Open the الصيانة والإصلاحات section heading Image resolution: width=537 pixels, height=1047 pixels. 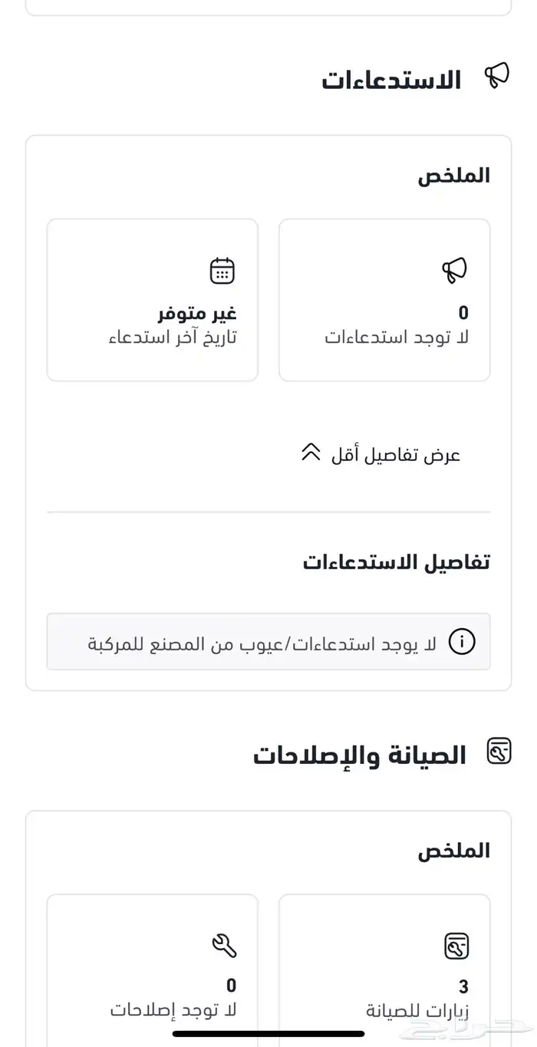pos(360,756)
